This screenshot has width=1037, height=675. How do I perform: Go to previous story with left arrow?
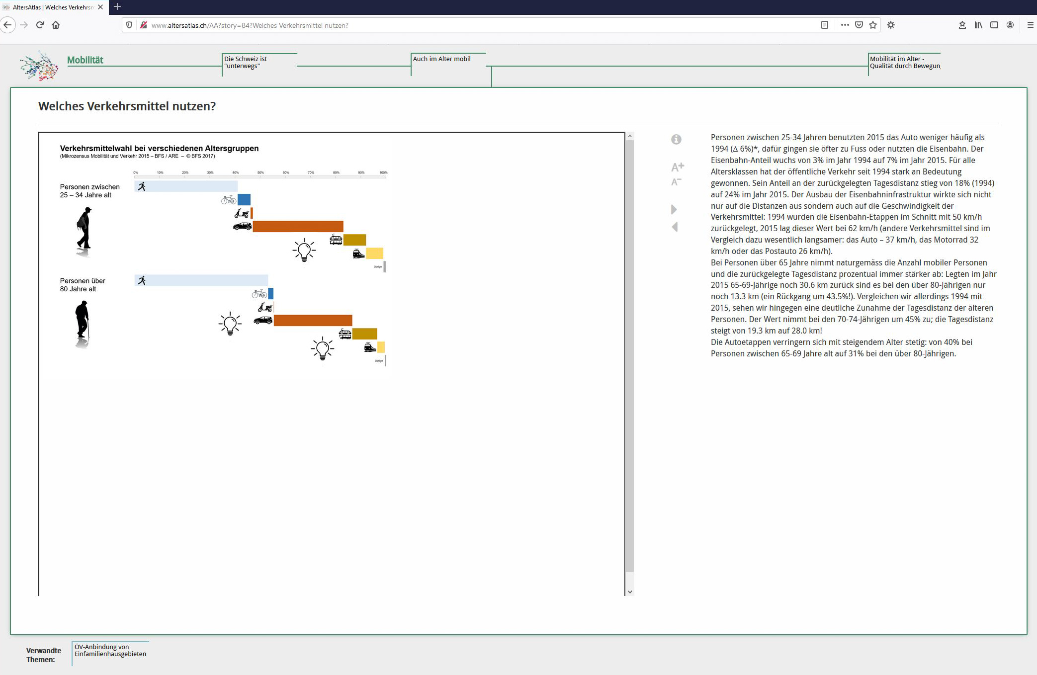(x=675, y=227)
